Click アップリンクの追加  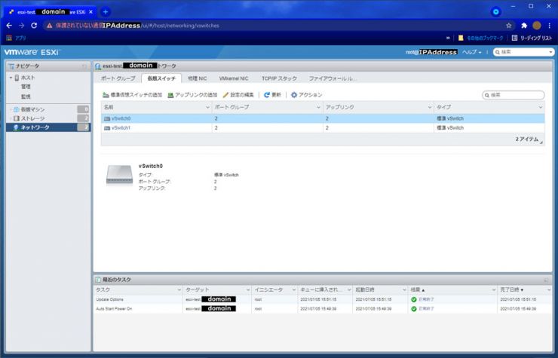(x=192, y=95)
